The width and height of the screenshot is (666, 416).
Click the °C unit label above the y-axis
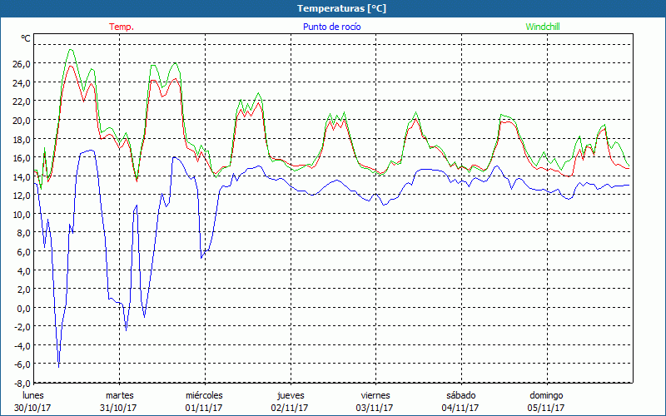[26, 38]
